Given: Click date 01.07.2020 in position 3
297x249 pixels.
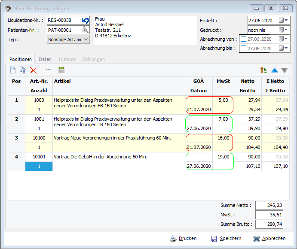Looking at the screenshot, I should coord(199,147).
